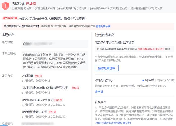This screenshot has width=176, height=126.
Task: Click 执行时间: 2025/06/12-2025/09/10 text
Action: coord(43,105)
